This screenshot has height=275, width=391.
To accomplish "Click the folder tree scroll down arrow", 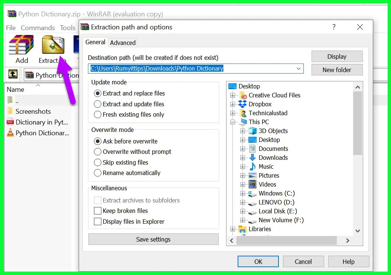I will tap(358, 231).
